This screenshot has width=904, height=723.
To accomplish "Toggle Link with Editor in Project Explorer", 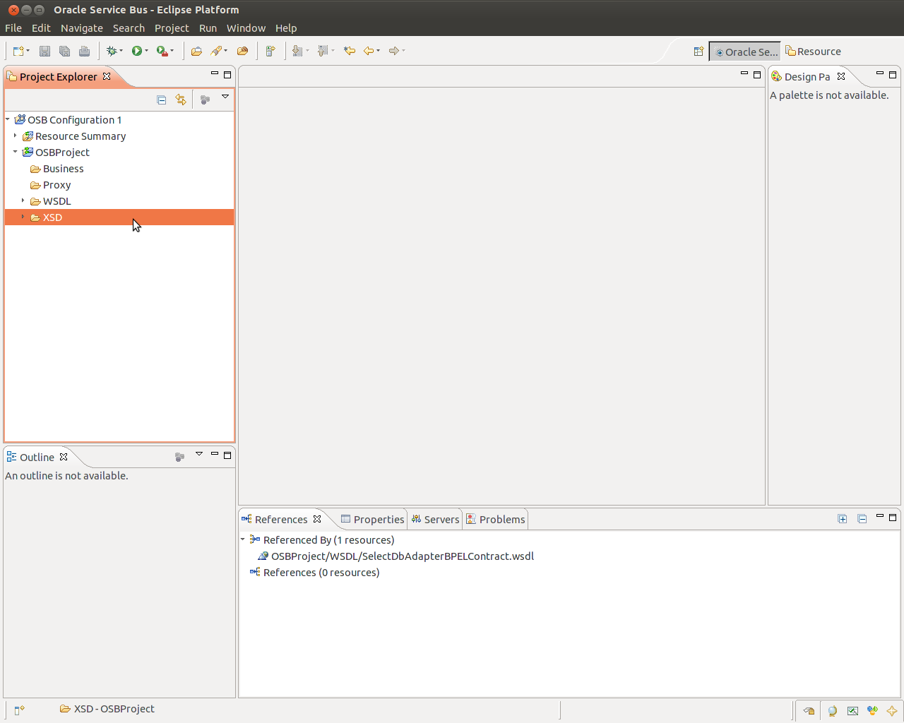I will (x=181, y=100).
